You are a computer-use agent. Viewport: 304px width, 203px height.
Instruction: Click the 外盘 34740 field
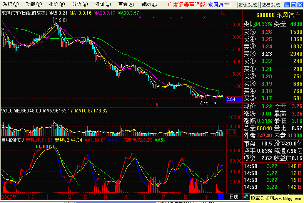tap(258, 135)
